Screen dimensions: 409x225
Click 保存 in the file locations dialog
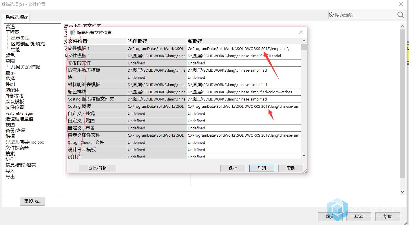click(x=233, y=168)
